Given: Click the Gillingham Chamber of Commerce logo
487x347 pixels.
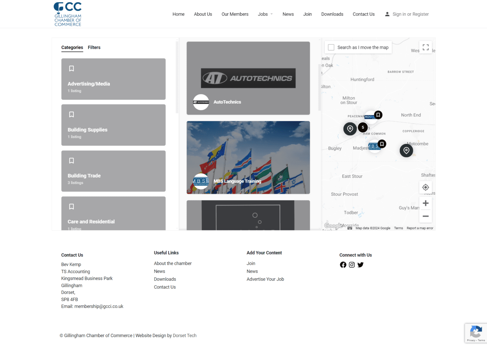Looking at the screenshot, I should (x=68, y=14).
